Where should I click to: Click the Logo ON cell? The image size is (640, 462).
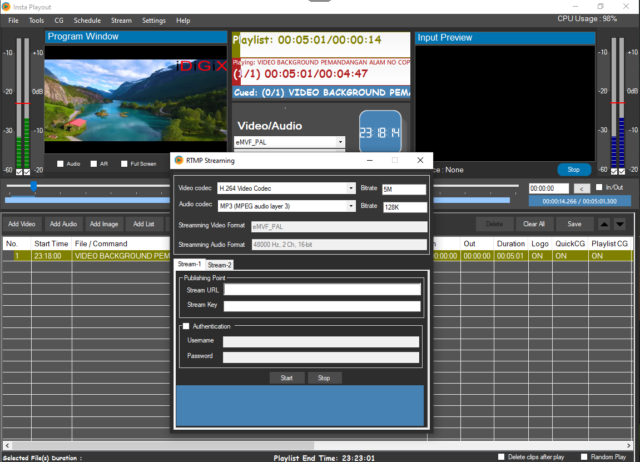click(540, 256)
